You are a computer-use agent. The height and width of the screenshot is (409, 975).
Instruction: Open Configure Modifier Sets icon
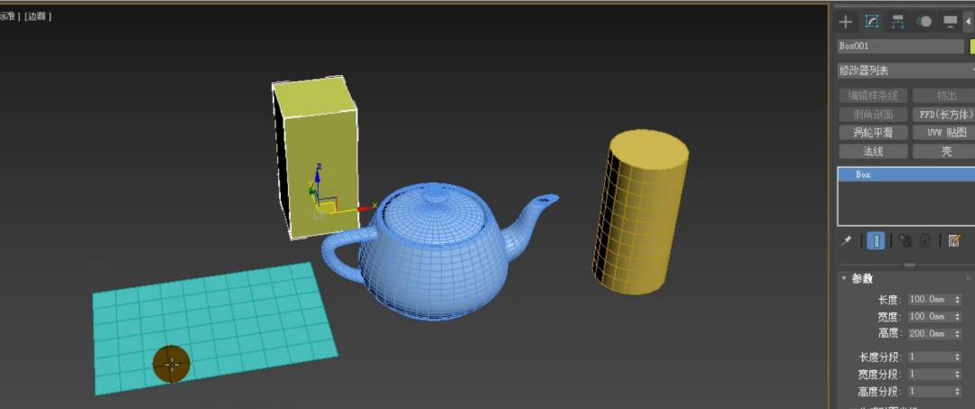(954, 240)
